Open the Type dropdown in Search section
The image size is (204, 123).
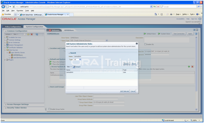(78, 60)
